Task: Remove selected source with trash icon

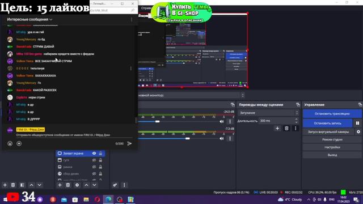Action: pos(68,185)
